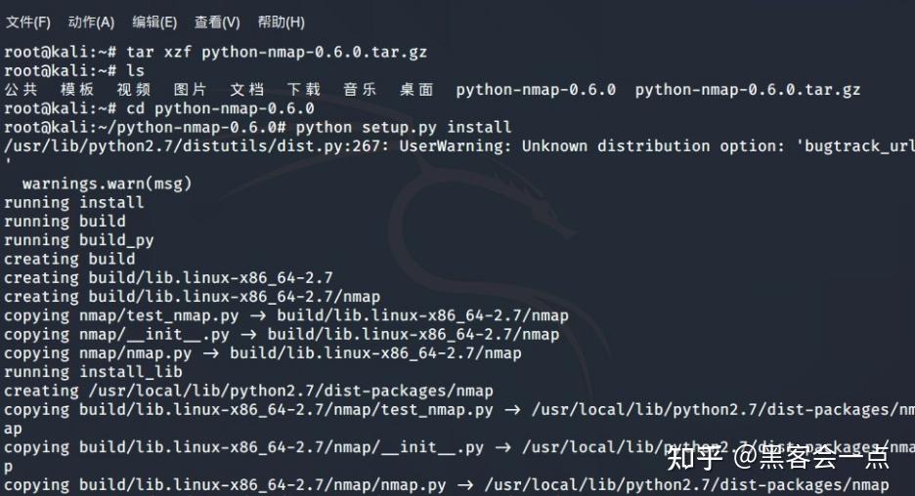Click the 'tar xzf' command line
This screenshot has height=496, width=915.
point(216,52)
